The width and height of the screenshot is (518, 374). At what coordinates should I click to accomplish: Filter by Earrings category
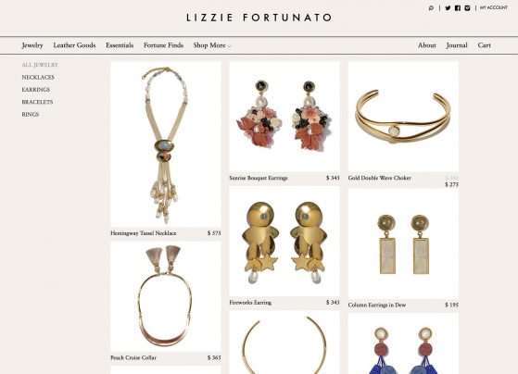coord(36,90)
